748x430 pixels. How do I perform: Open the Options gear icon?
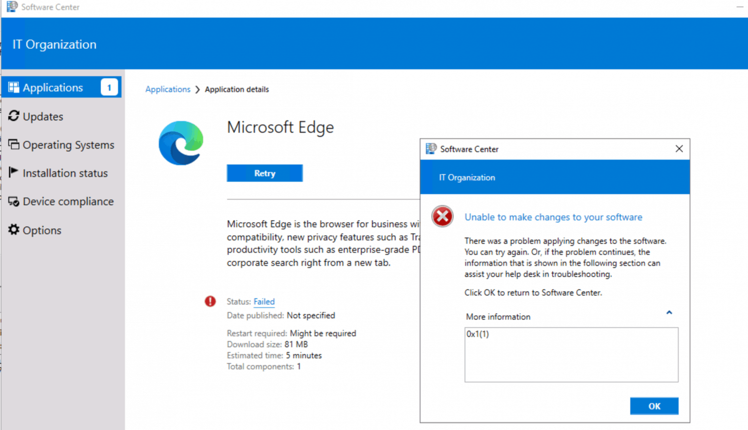14,230
